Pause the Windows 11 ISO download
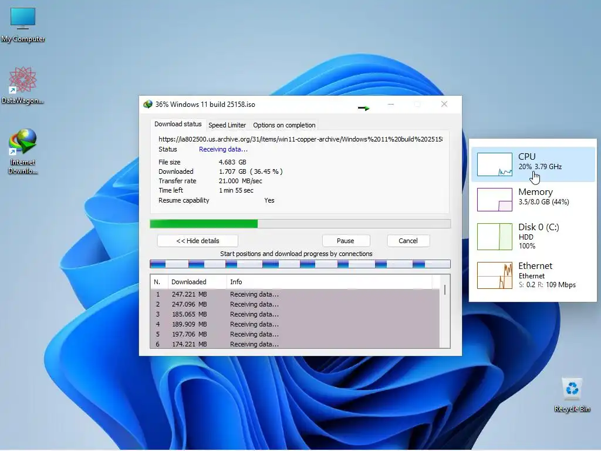Viewport: 601px width, 451px height. pos(346,241)
